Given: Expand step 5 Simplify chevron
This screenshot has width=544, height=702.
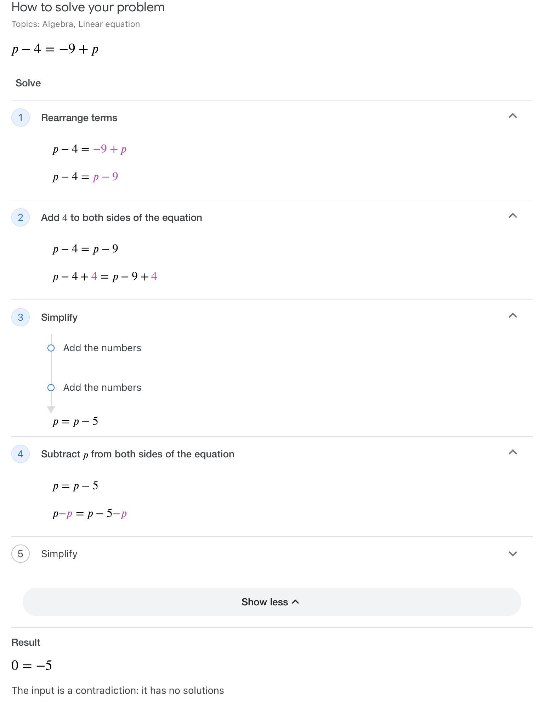Looking at the screenshot, I should 512,554.
